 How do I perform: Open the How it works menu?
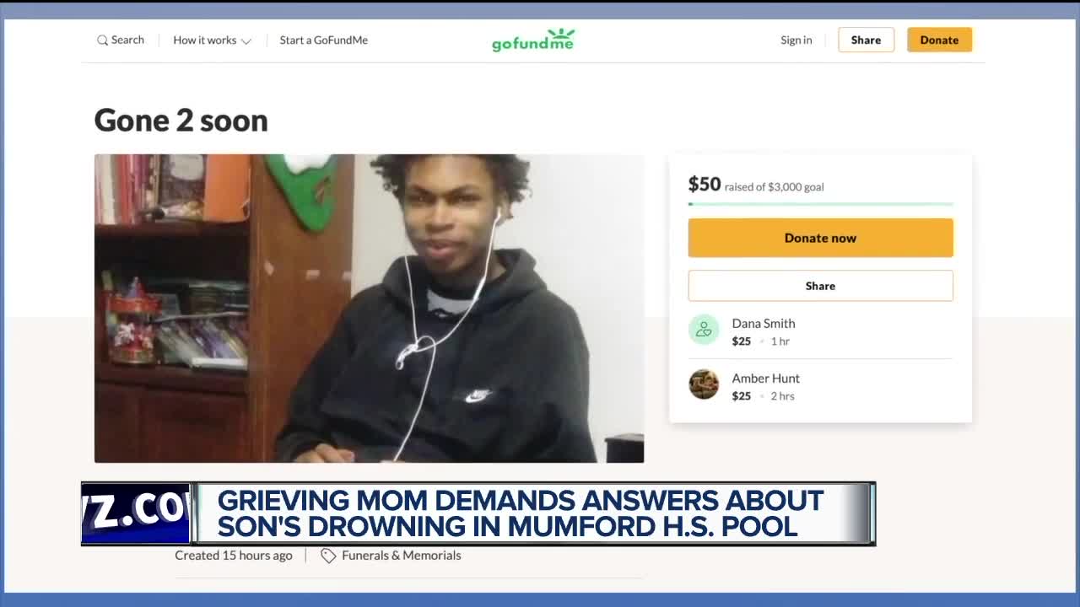212,40
